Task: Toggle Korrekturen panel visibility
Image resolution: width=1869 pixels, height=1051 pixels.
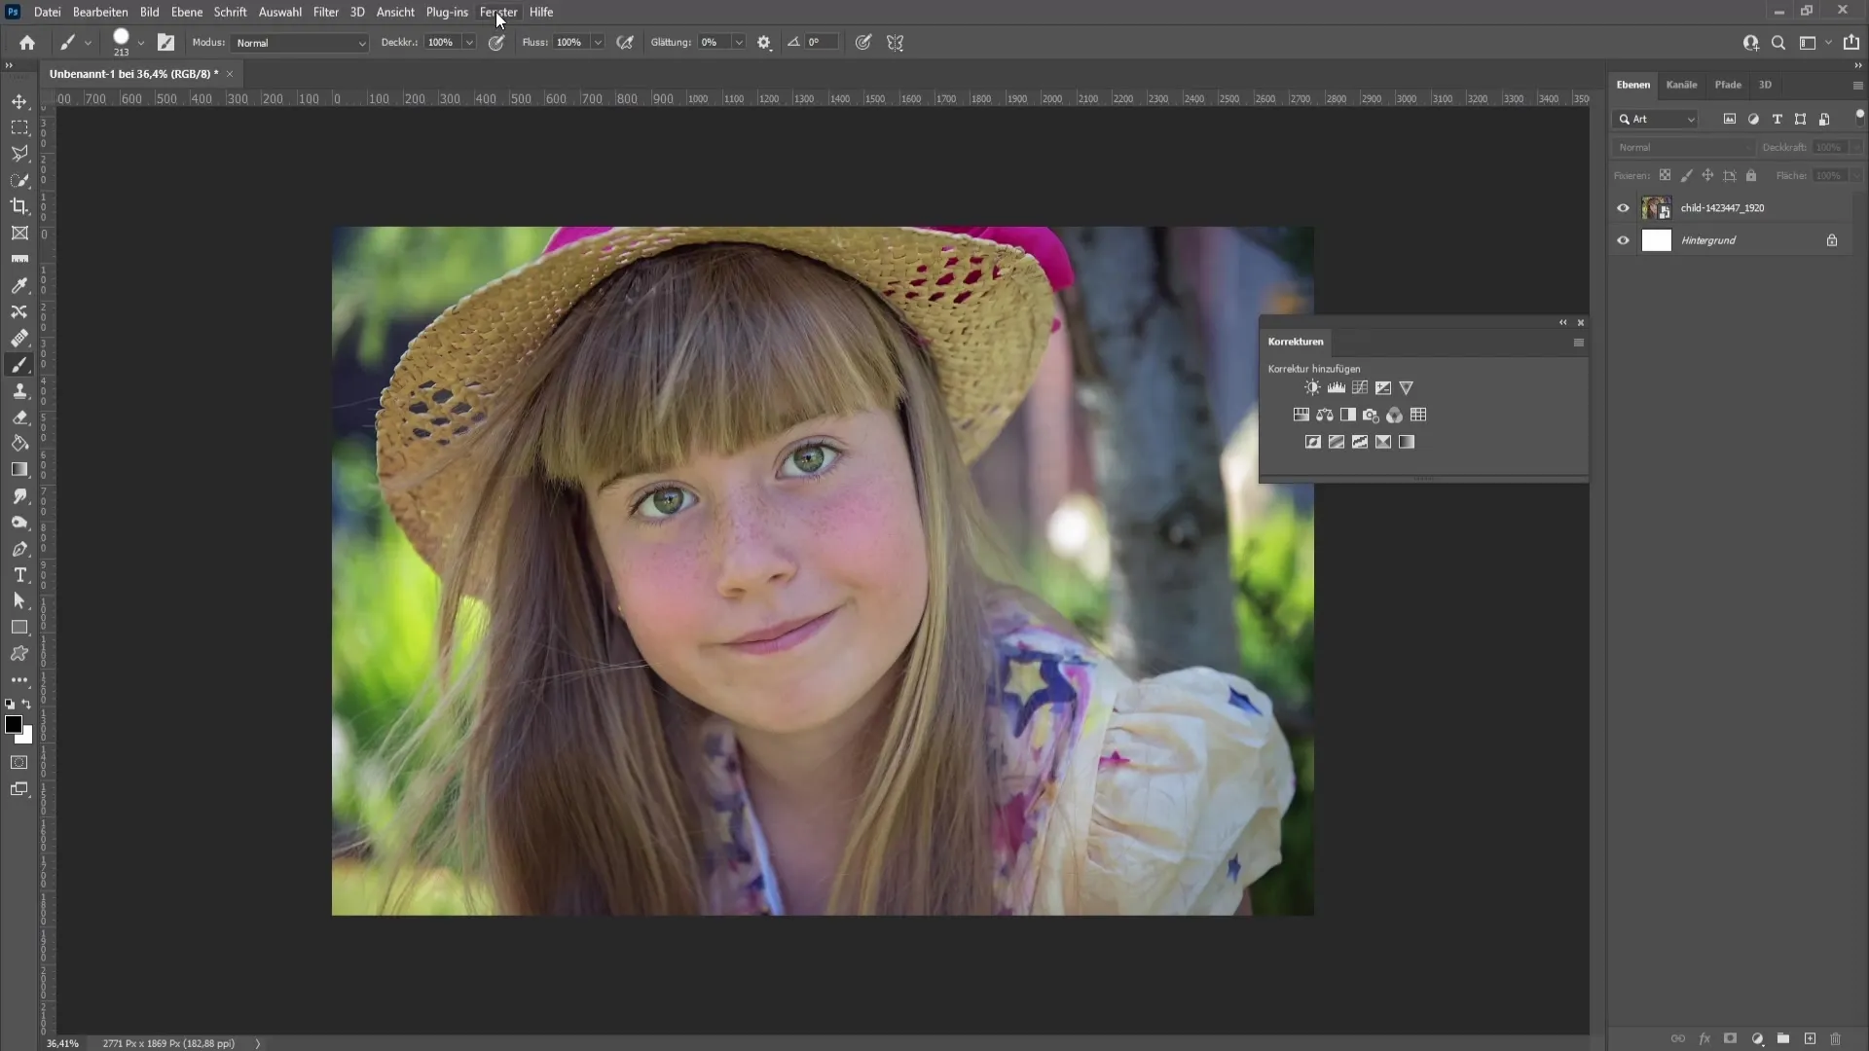Action: click(1562, 321)
